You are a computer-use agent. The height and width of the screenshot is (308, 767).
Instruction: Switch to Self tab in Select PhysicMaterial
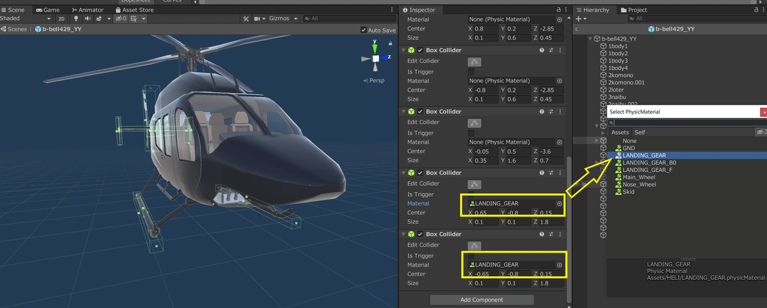point(640,132)
